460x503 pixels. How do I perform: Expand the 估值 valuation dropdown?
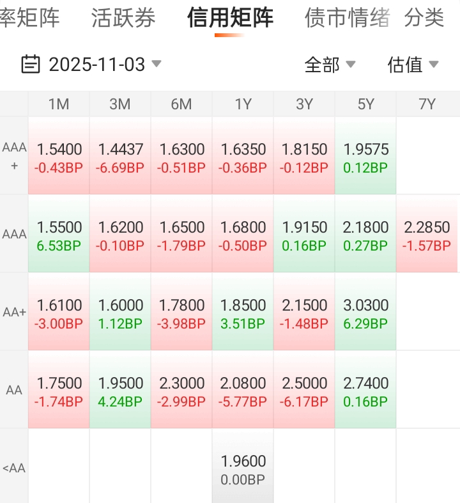(413, 65)
